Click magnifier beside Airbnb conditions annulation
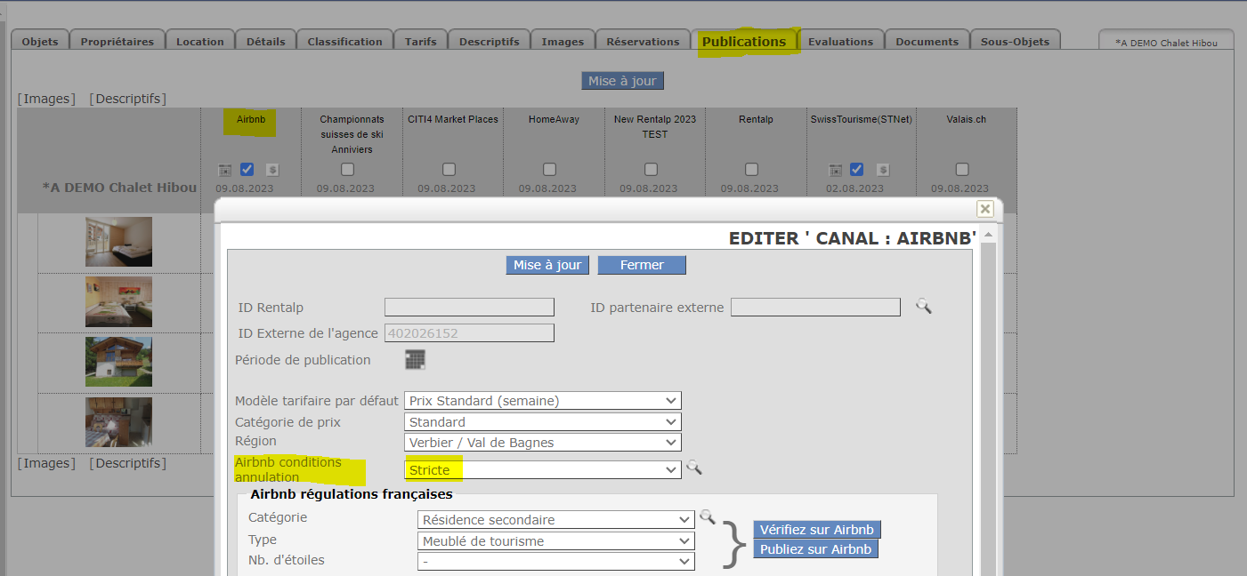1247x576 pixels. click(x=694, y=468)
